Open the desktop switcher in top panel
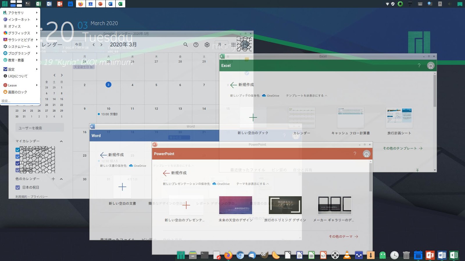This screenshot has width=465, height=261. coord(16,3)
